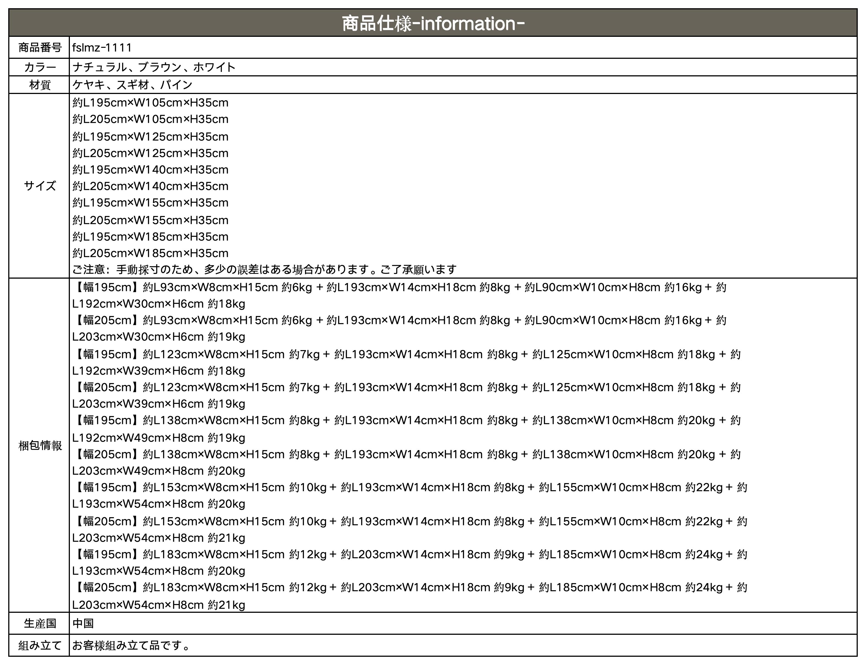Select the product number fslmz-1111
The image size is (866, 665).
(x=102, y=48)
